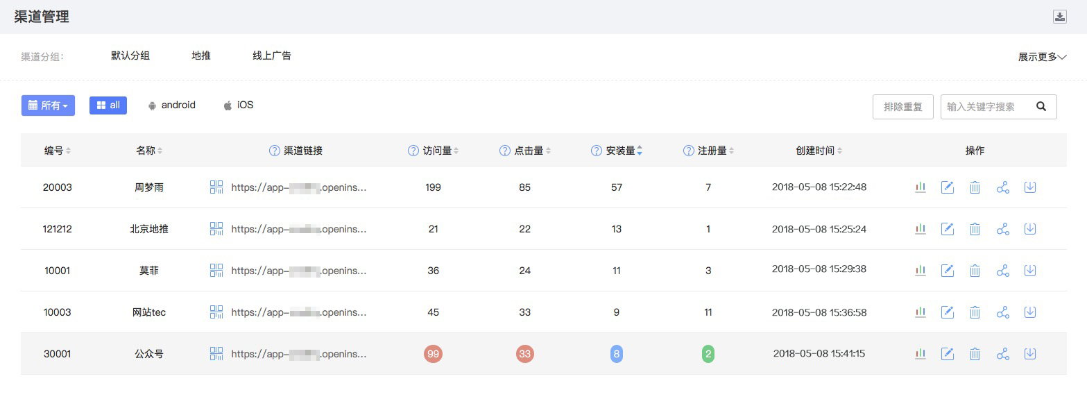Share the 莫菲 channel
The height and width of the screenshot is (399, 1087).
[1002, 271]
